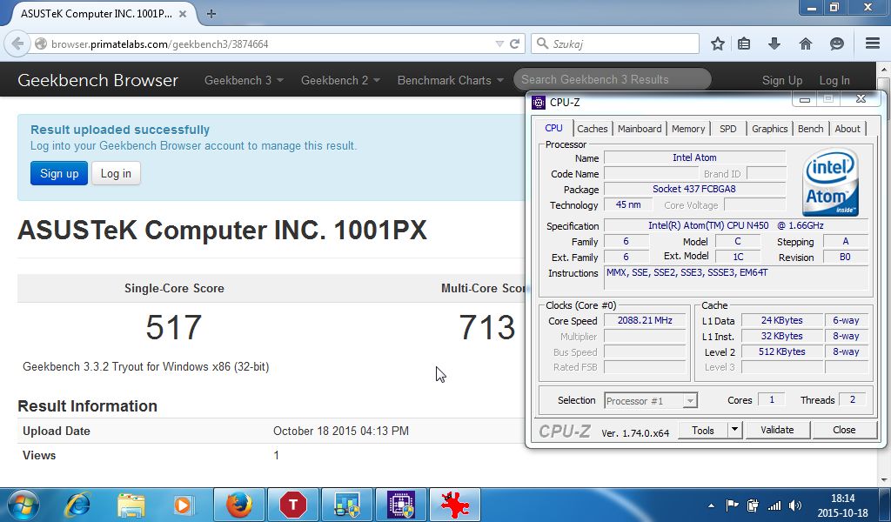Open Windows Start menu orb
The width and height of the screenshot is (891, 522).
point(23,505)
